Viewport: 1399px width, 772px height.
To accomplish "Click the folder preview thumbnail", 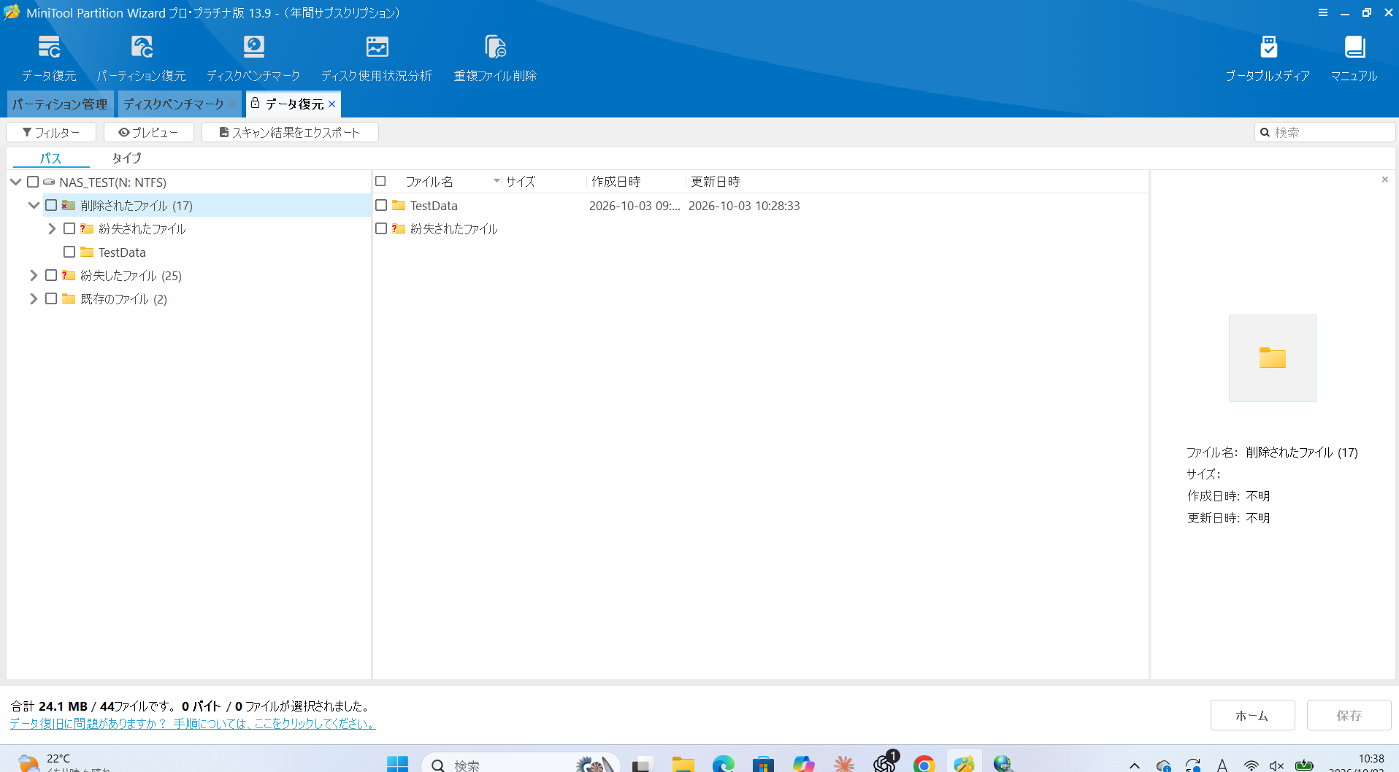I will coord(1273,358).
